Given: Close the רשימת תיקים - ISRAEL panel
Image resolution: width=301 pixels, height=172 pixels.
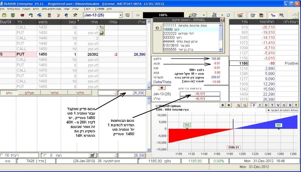Looking at the screenshot, I should [222, 20].
